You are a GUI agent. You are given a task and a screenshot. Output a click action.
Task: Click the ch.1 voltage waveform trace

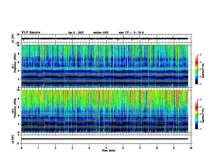(x=105, y=39)
